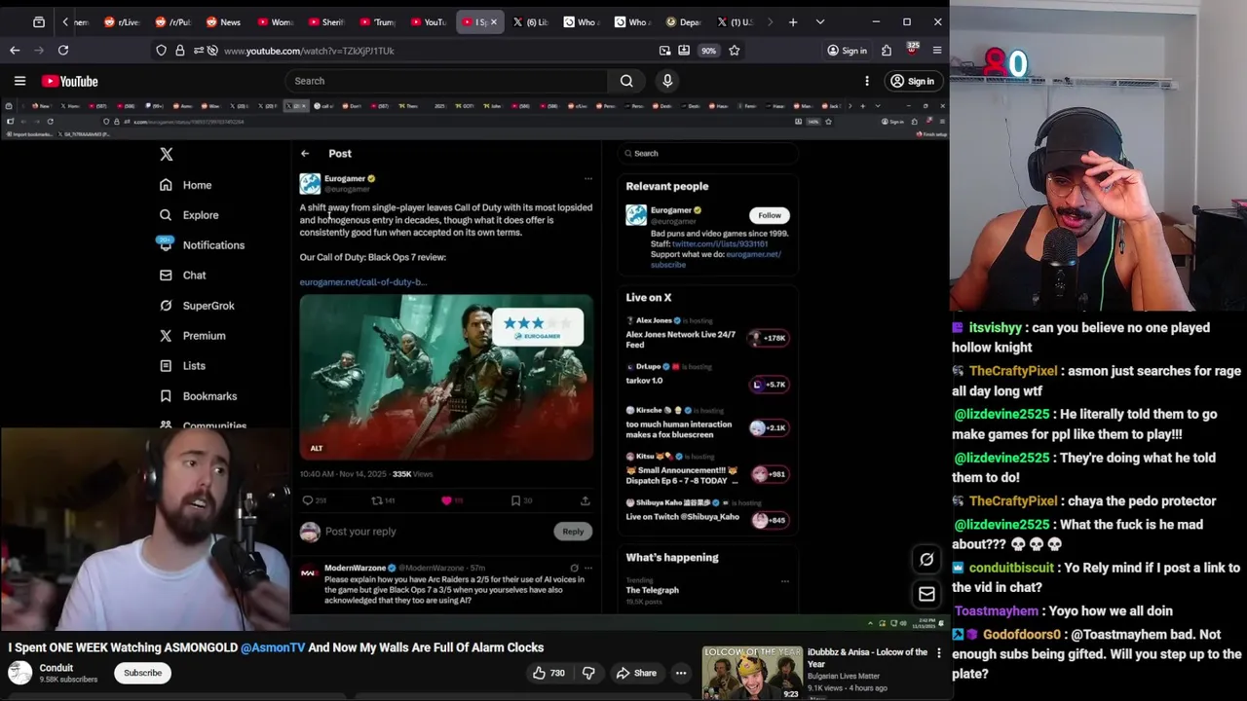This screenshot has height=701, width=1247.
Task: Open SuperGrok in the X sidebar
Action: (197, 306)
